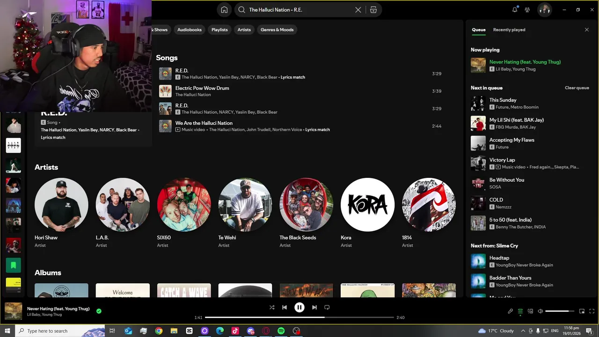Open Friend Activity icon

coord(527,10)
